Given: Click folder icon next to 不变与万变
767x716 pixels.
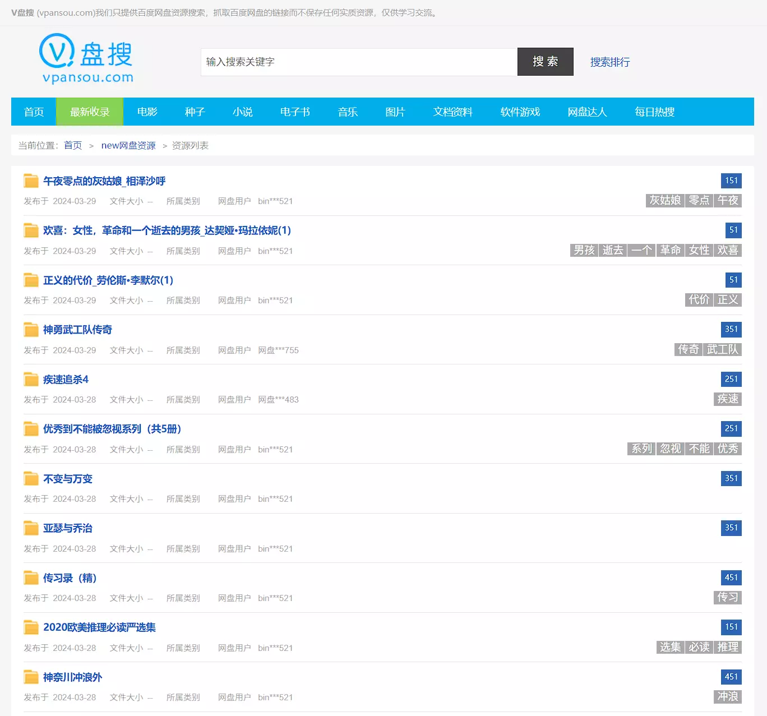Looking at the screenshot, I should click(31, 479).
